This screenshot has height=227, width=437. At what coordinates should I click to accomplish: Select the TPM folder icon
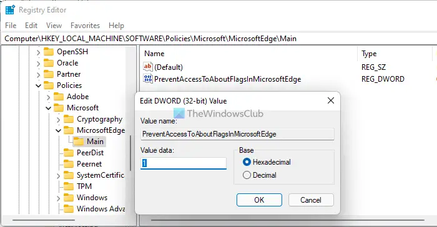pos(69,186)
